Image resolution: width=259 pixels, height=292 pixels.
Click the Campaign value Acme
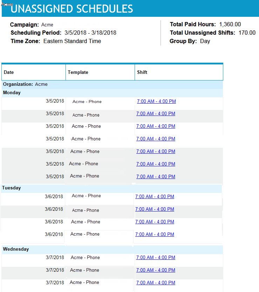[x=47, y=25]
